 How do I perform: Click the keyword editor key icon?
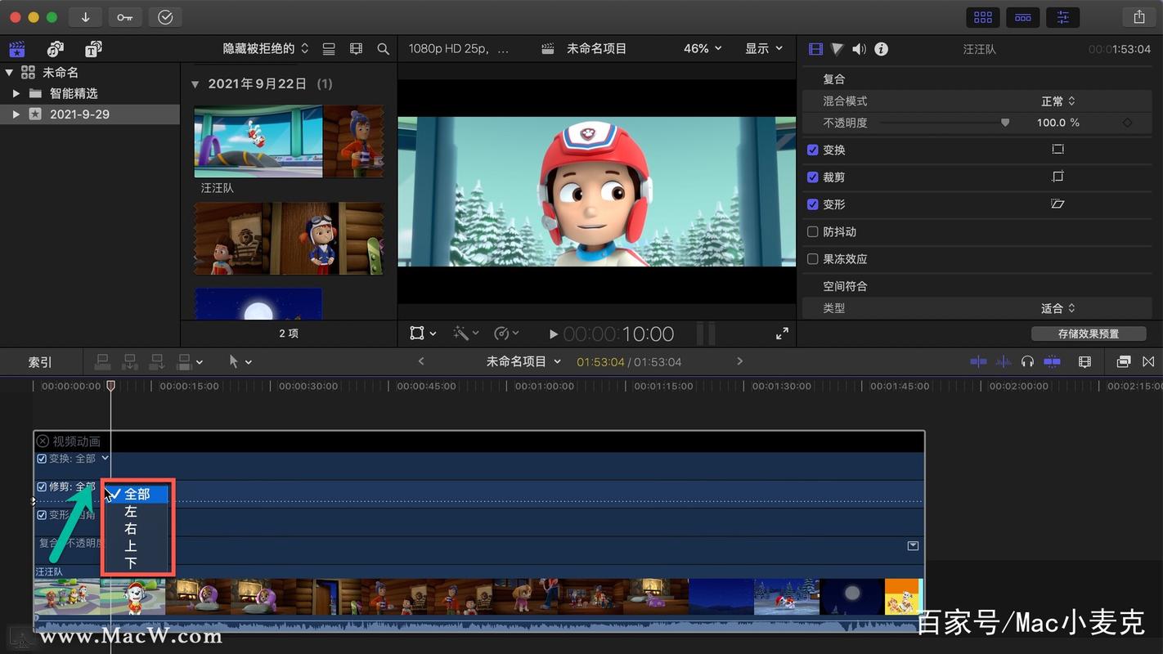(124, 17)
